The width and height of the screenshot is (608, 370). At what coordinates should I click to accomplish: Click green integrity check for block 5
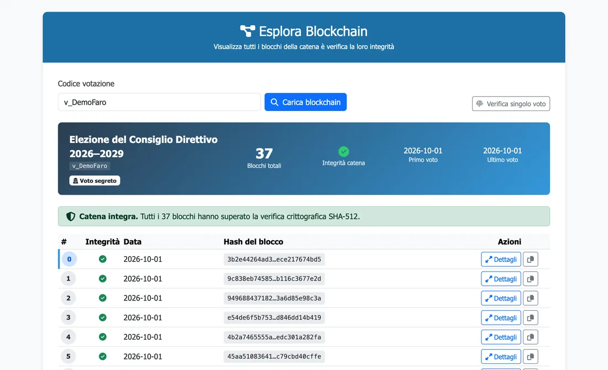click(x=102, y=356)
